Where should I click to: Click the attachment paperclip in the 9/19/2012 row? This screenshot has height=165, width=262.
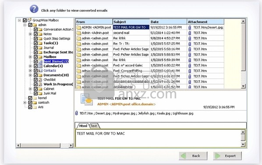pos(190,28)
